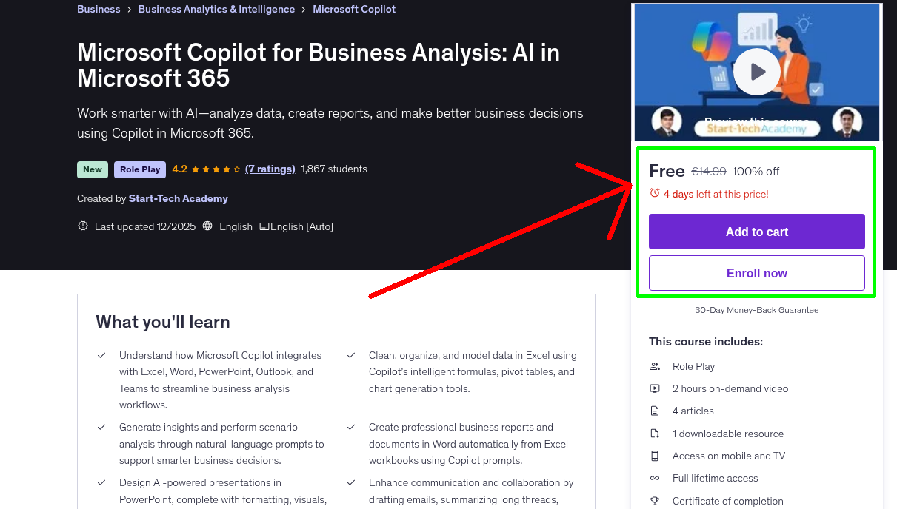Open the Business Analytics & Intelligence breadcrumb
The width and height of the screenshot is (897, 509).
(x=216, y=9)
